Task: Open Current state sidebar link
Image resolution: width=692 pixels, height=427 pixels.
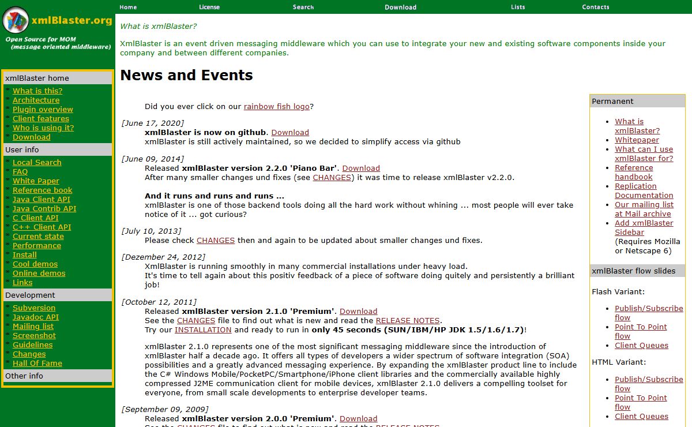Action: click(x=38, y=236)
